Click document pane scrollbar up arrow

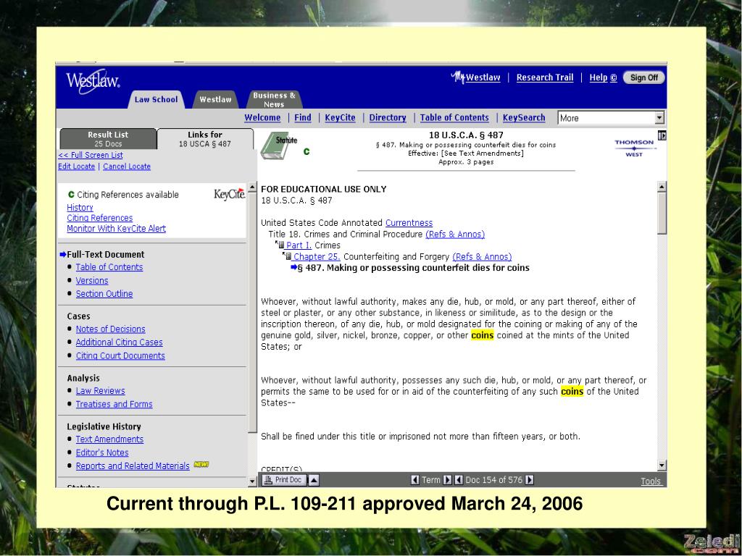click(x=662, y=187)
